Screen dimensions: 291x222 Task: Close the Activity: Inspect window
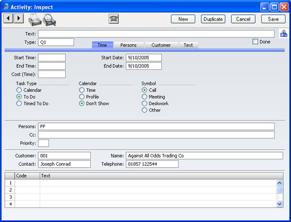coord(284,7)
